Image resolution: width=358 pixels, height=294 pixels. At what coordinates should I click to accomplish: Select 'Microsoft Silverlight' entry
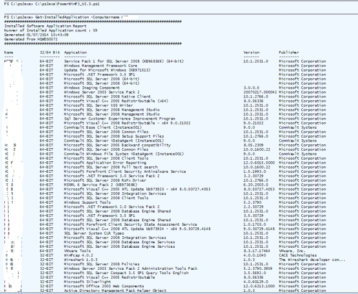pyautogui.click(x=87, y=282)
